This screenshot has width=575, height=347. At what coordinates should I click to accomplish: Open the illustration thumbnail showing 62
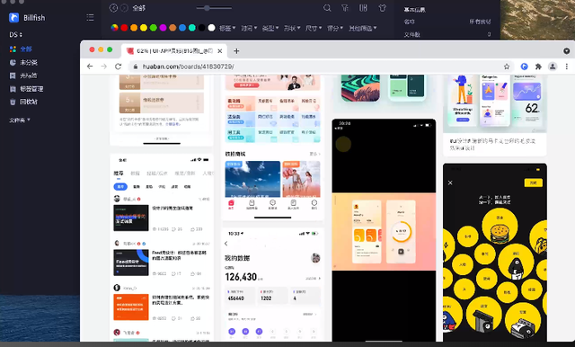pyautogui.click(x=495, y=103)
